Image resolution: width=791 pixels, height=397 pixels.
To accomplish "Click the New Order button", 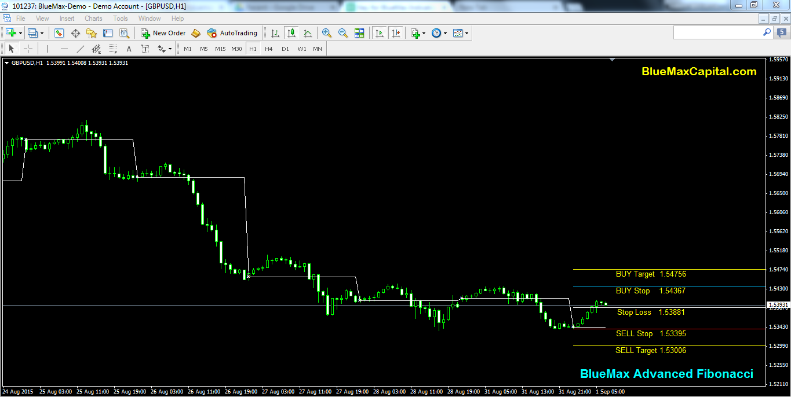I will pyautogui.click(x=163, y=33).
